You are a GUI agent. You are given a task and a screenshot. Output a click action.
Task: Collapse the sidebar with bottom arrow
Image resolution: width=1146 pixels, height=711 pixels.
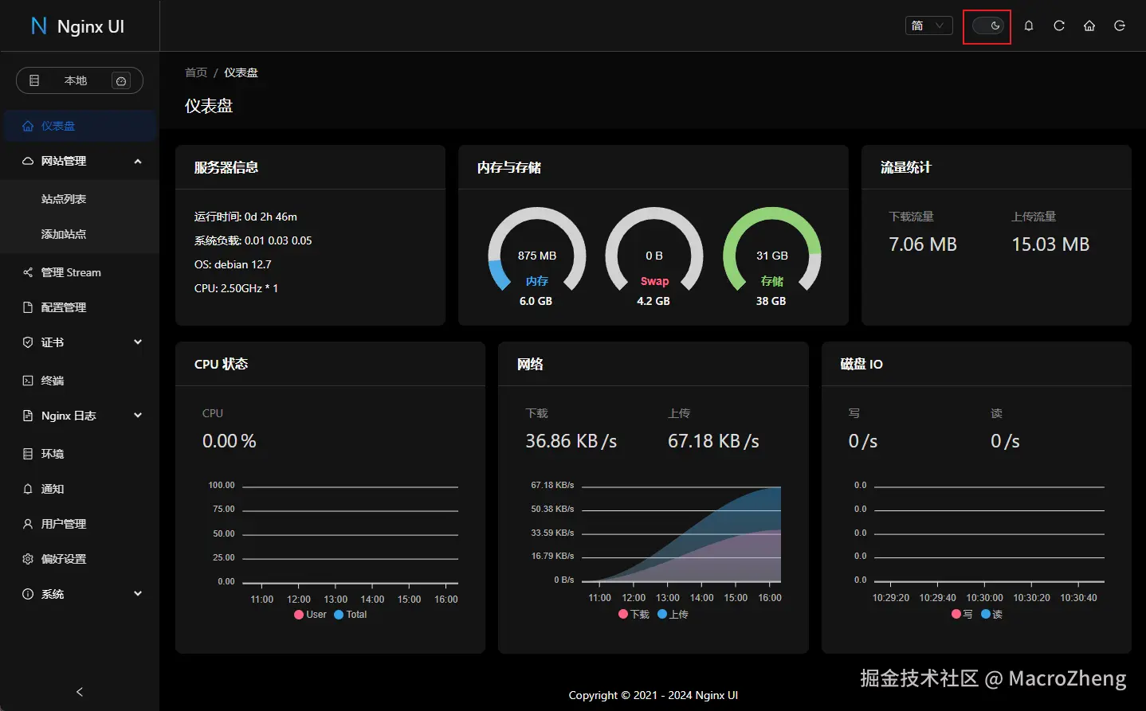click(80, 692)
